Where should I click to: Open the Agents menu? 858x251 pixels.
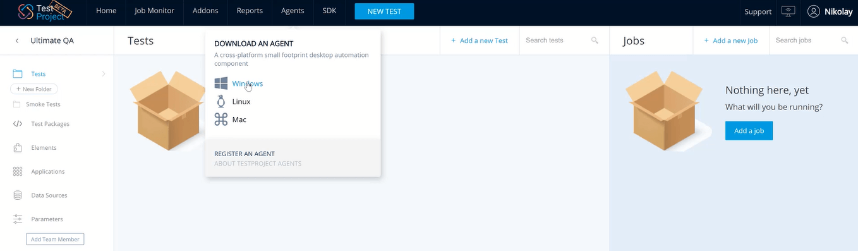pyautogui.click(x=293, y=11)
